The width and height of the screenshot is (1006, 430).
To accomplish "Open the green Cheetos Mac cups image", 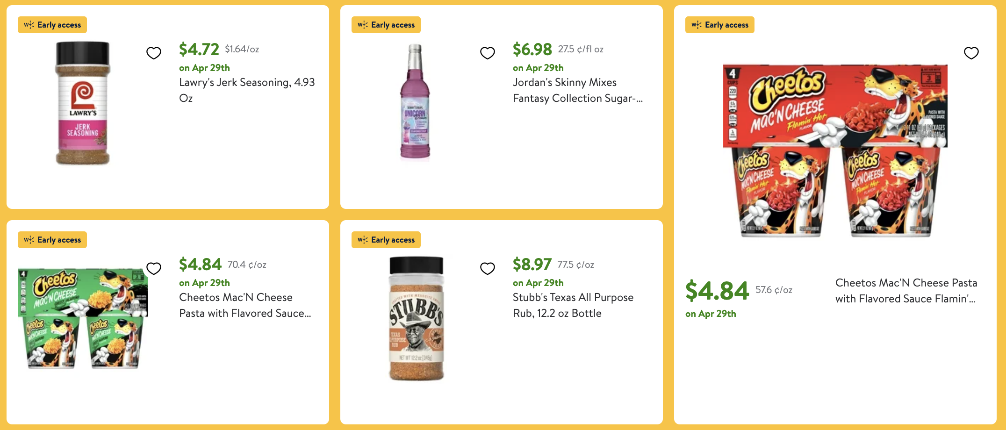I will (x=83, y=318).
